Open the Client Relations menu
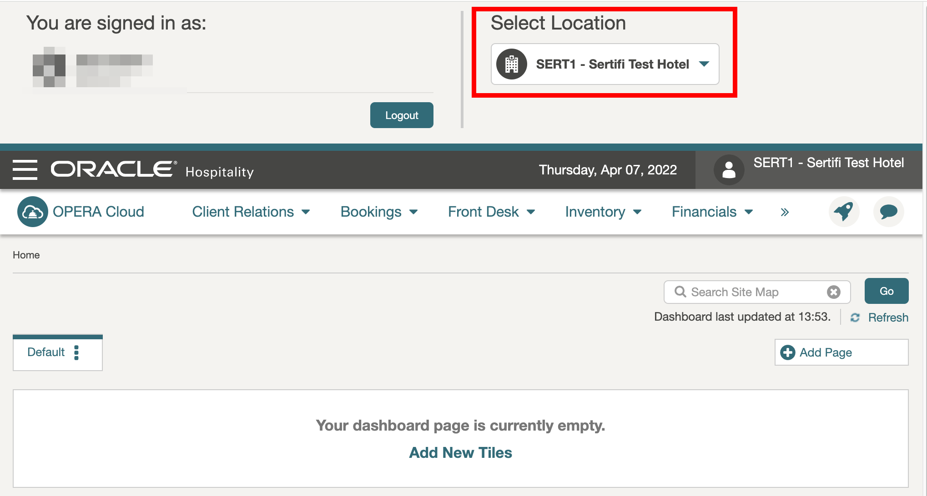This screenshot has height=496, width=927. [x=251, y=212]
